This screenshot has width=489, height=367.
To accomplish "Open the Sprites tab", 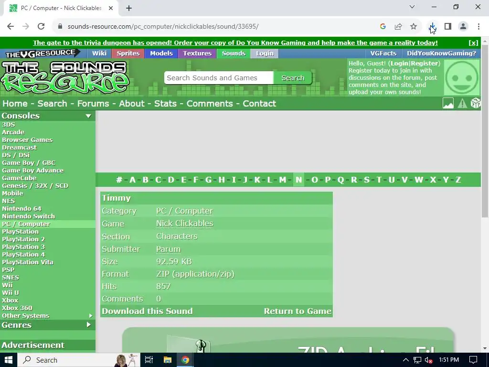I will pyautogui.click(x=128, y=54).
